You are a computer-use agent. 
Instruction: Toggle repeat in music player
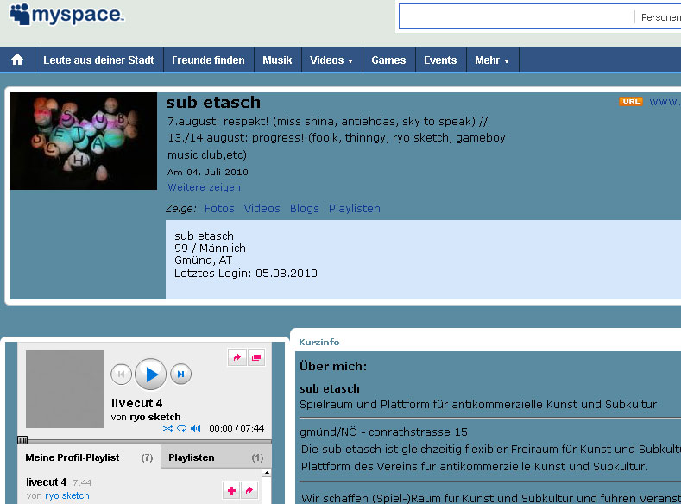coord(181,428)
